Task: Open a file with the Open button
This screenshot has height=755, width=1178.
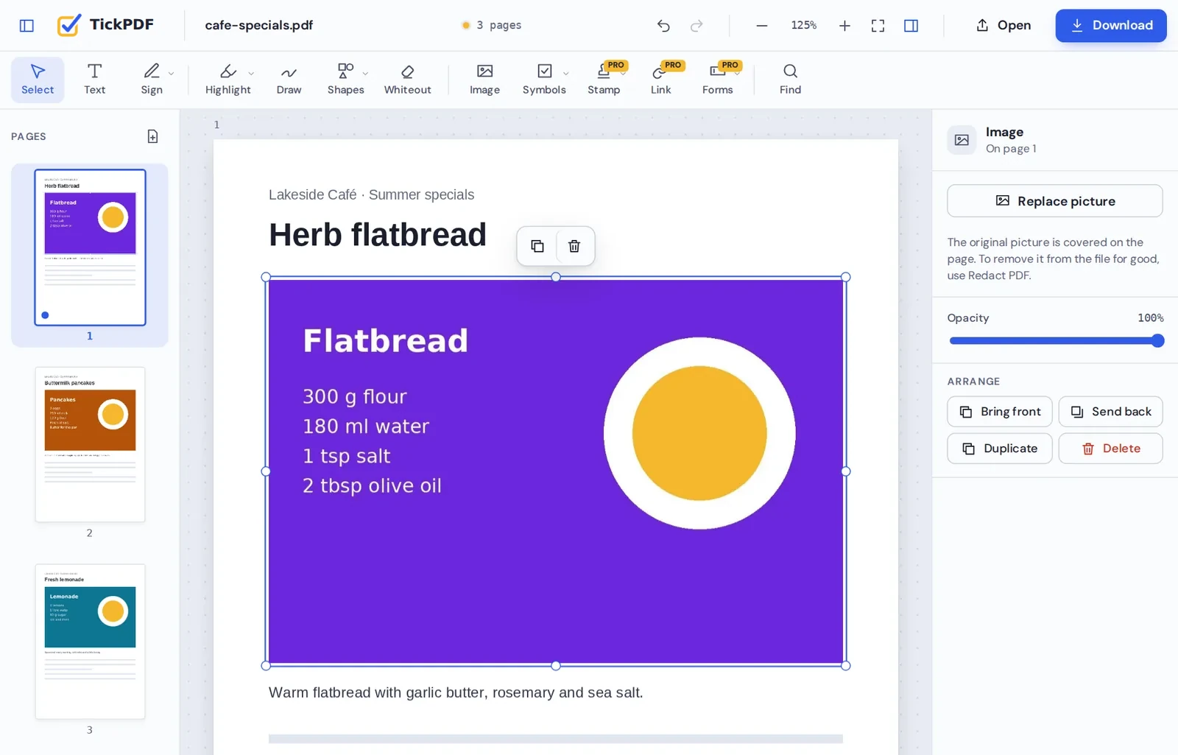Action: point(1004,25)
